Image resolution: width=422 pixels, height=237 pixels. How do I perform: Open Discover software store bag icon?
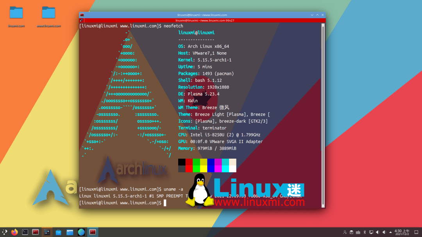point(58,232)
